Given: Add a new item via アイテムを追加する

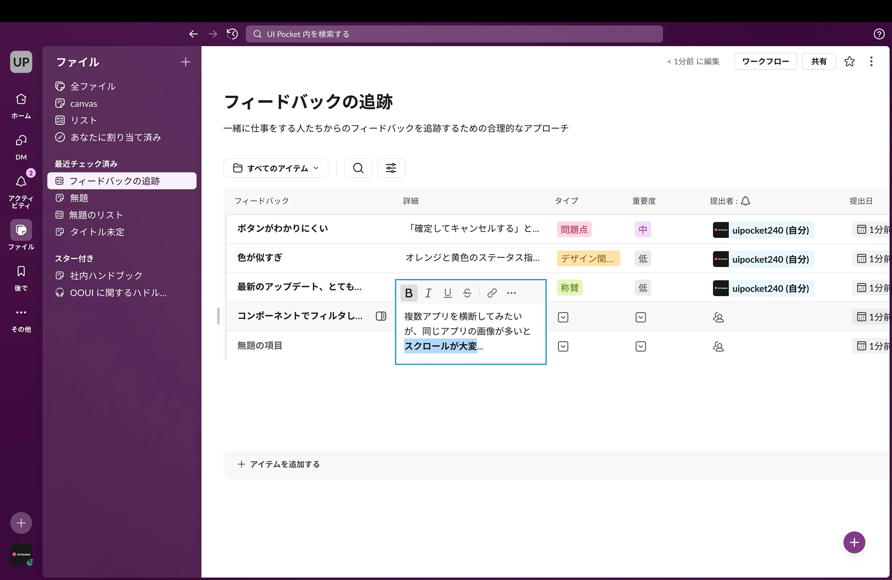Looking at the screenshot, I should (279, 464).
